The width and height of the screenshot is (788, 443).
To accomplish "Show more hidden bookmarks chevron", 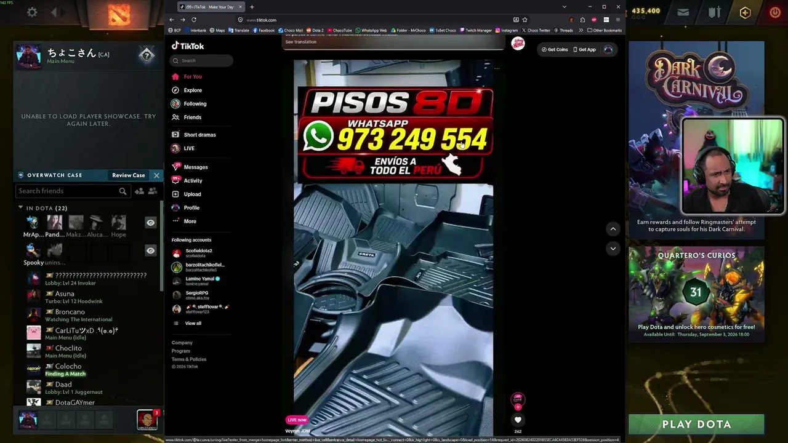I will point(581,30).
